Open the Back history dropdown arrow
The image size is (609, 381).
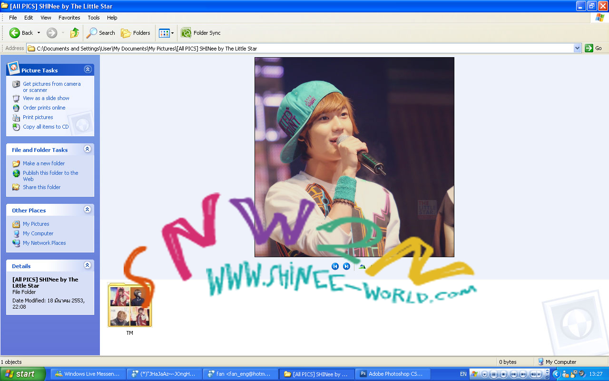(39, 33)
